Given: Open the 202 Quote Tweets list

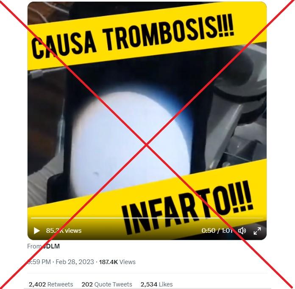Looking at the screenshot, I should coord(107,284).
